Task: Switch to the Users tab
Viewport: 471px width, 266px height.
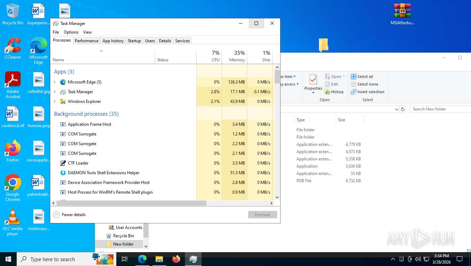Action: coord(150,41)
